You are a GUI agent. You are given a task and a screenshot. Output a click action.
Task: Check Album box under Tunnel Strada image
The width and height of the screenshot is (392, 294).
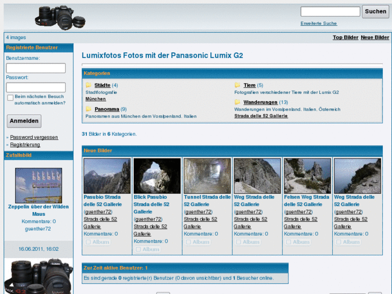point(188,242)
